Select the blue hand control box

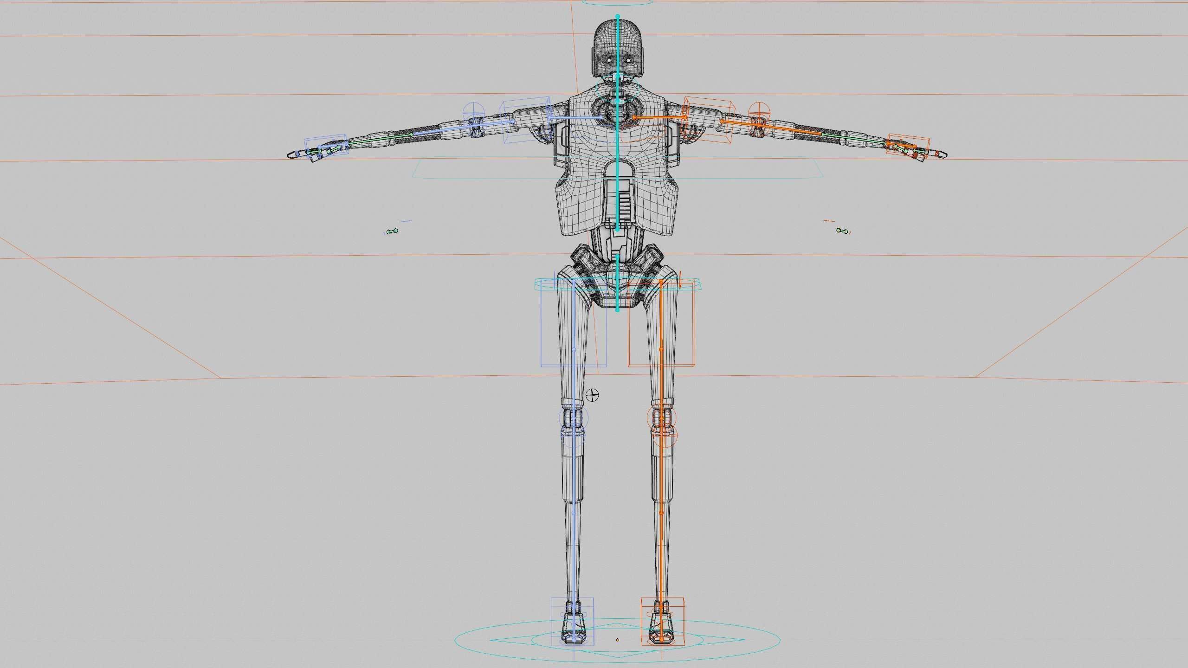pos(326,147)
